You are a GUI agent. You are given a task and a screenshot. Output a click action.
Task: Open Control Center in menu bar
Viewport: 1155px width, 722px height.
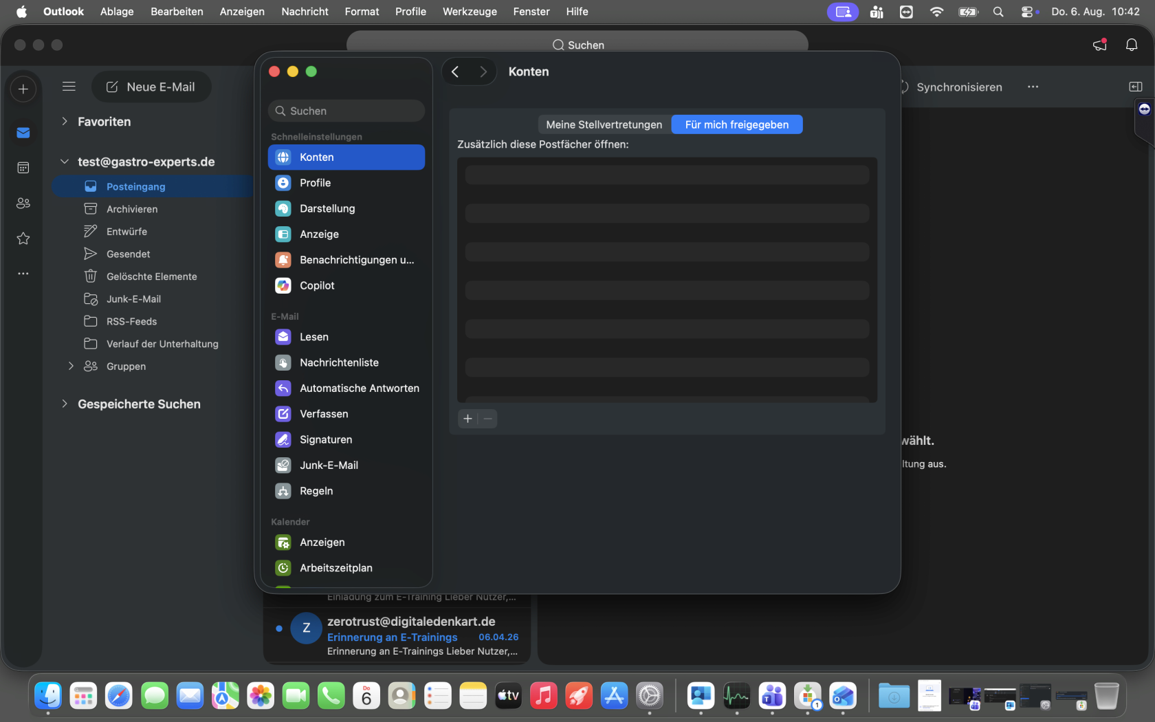pos(1028,12)
